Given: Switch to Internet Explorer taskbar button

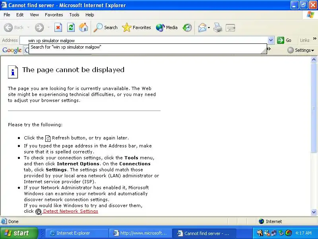Looking at the screenshot, I should [x=77, y=233].
